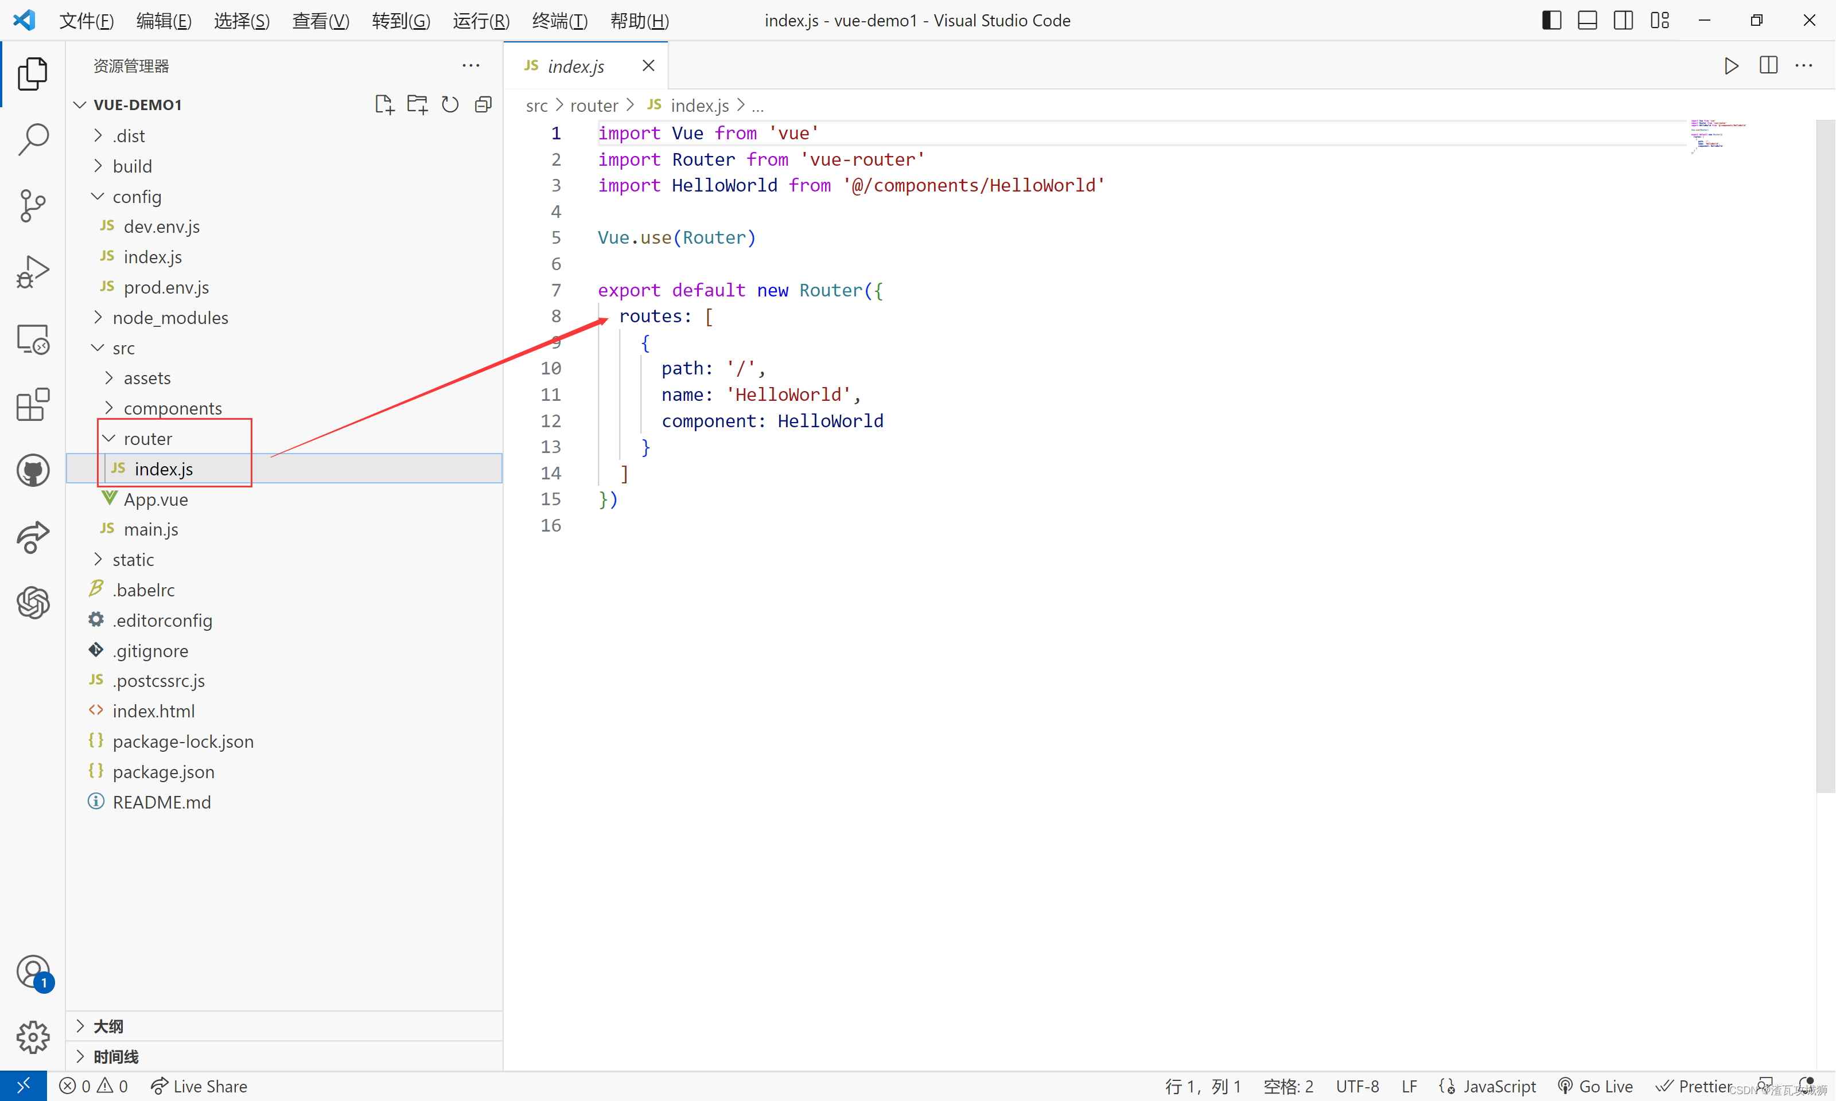The width and height of the screenshot is (1836, 1101).
Task: Expand the 大纲 outline section
Action: 284,1026
